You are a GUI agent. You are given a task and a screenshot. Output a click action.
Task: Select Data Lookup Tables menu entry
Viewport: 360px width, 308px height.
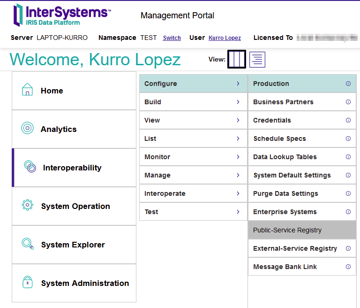pos(285,157)
